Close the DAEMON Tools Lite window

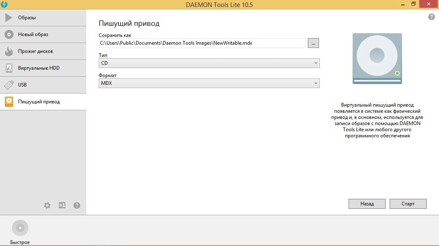429,4
